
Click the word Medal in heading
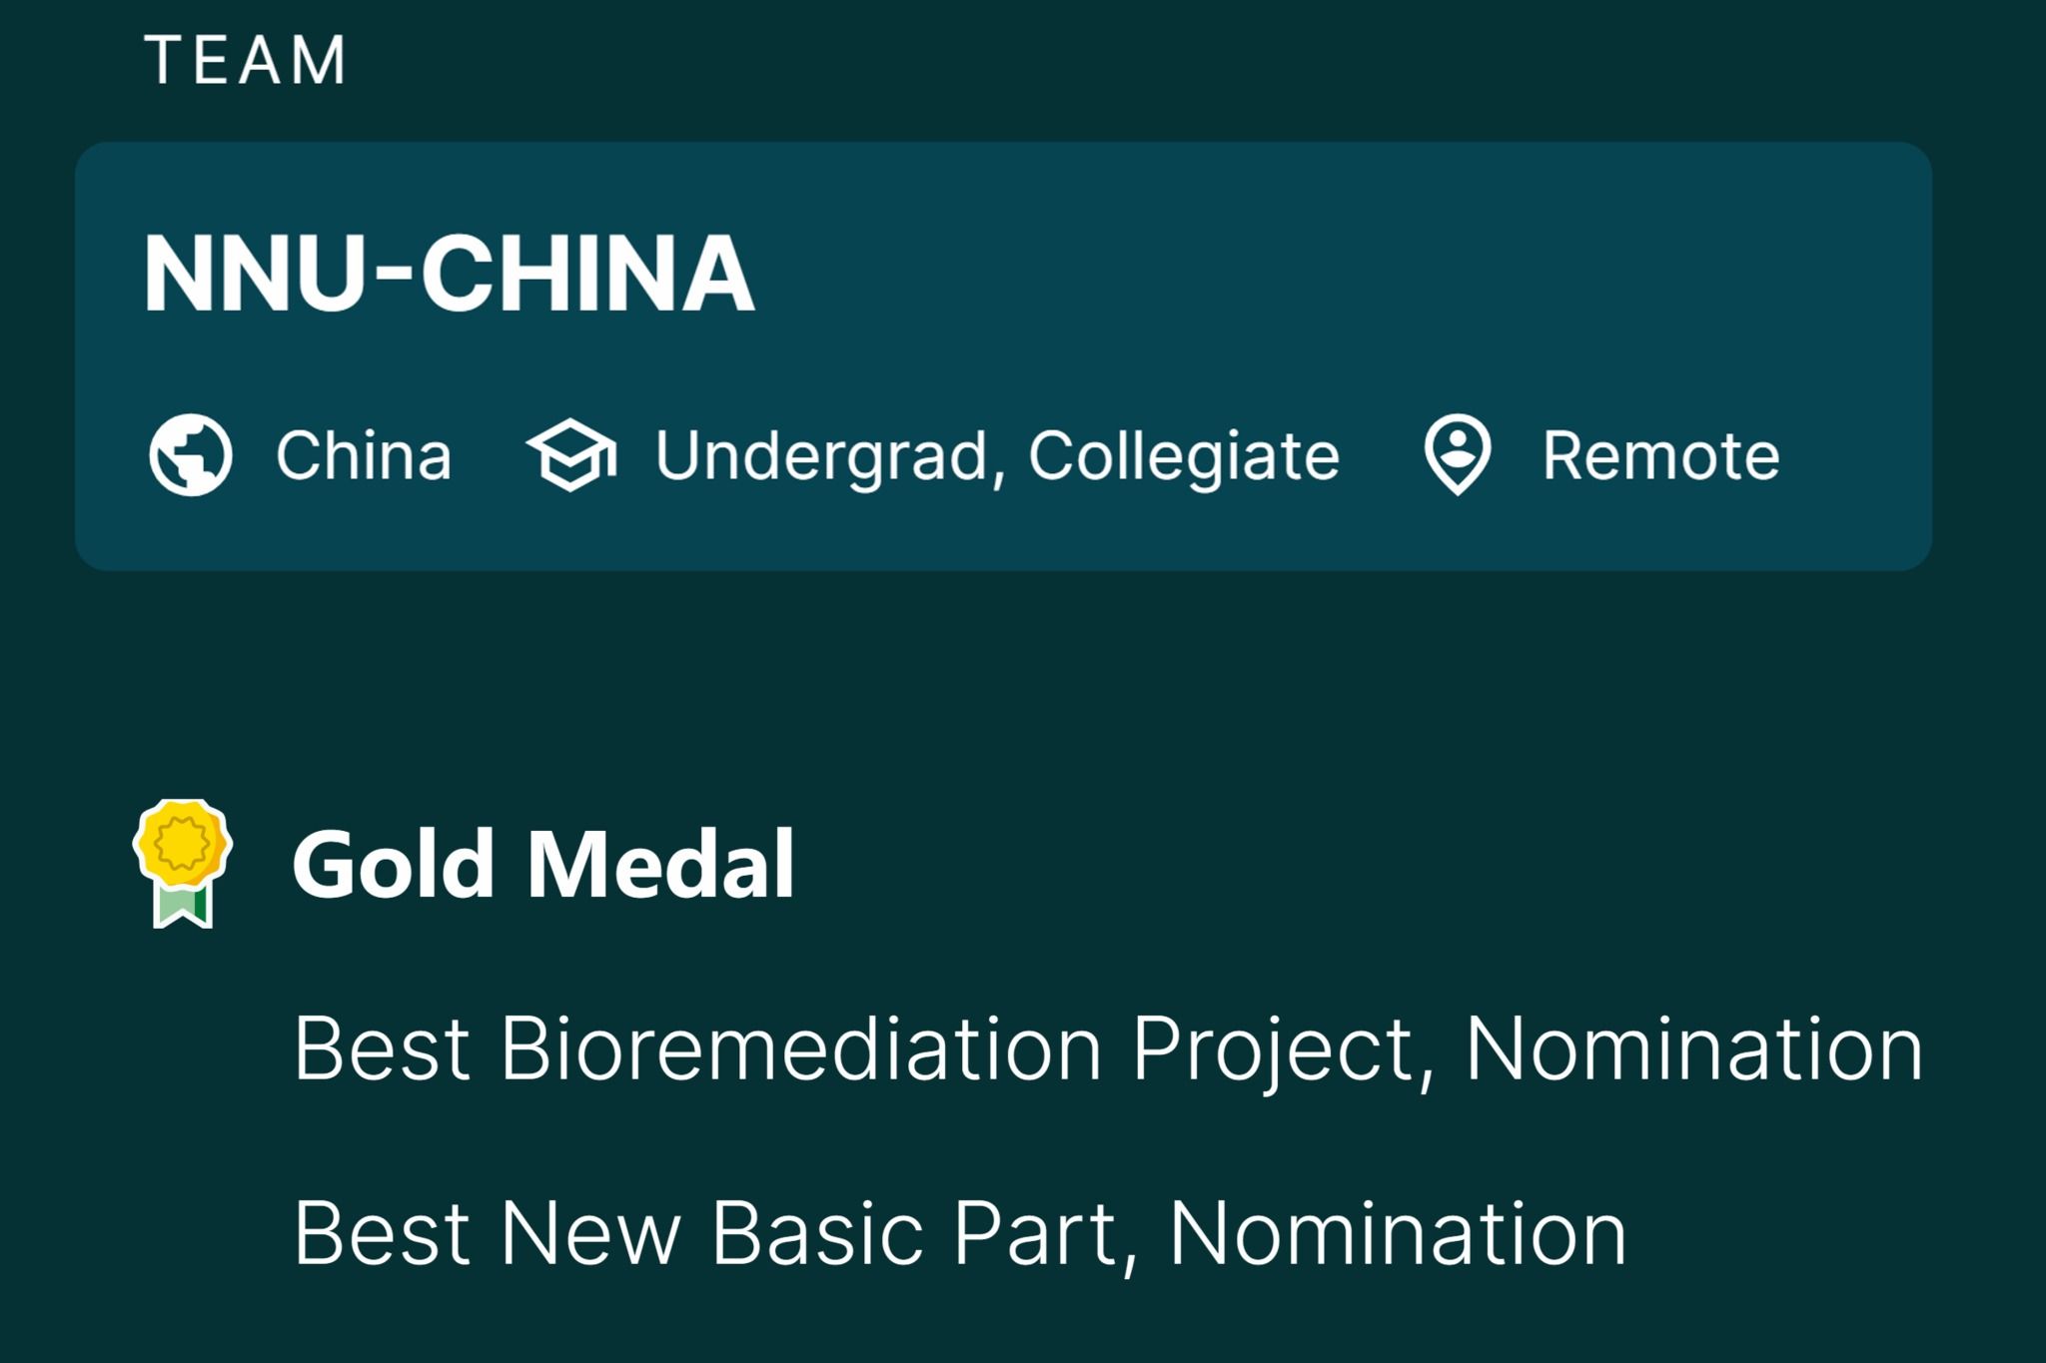click(x=660, y=865)
